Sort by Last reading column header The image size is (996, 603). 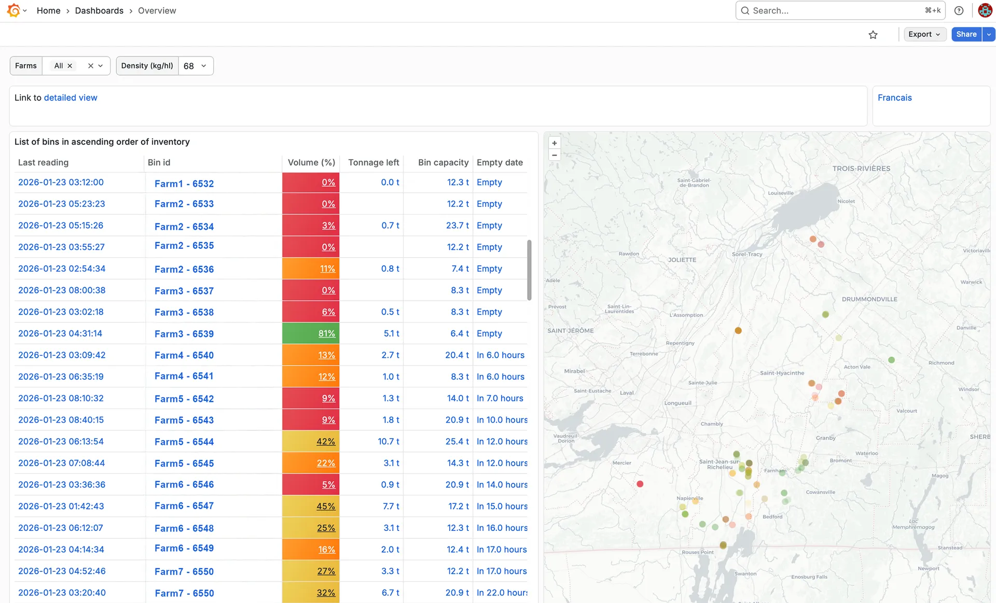click(x=43, y=162)
